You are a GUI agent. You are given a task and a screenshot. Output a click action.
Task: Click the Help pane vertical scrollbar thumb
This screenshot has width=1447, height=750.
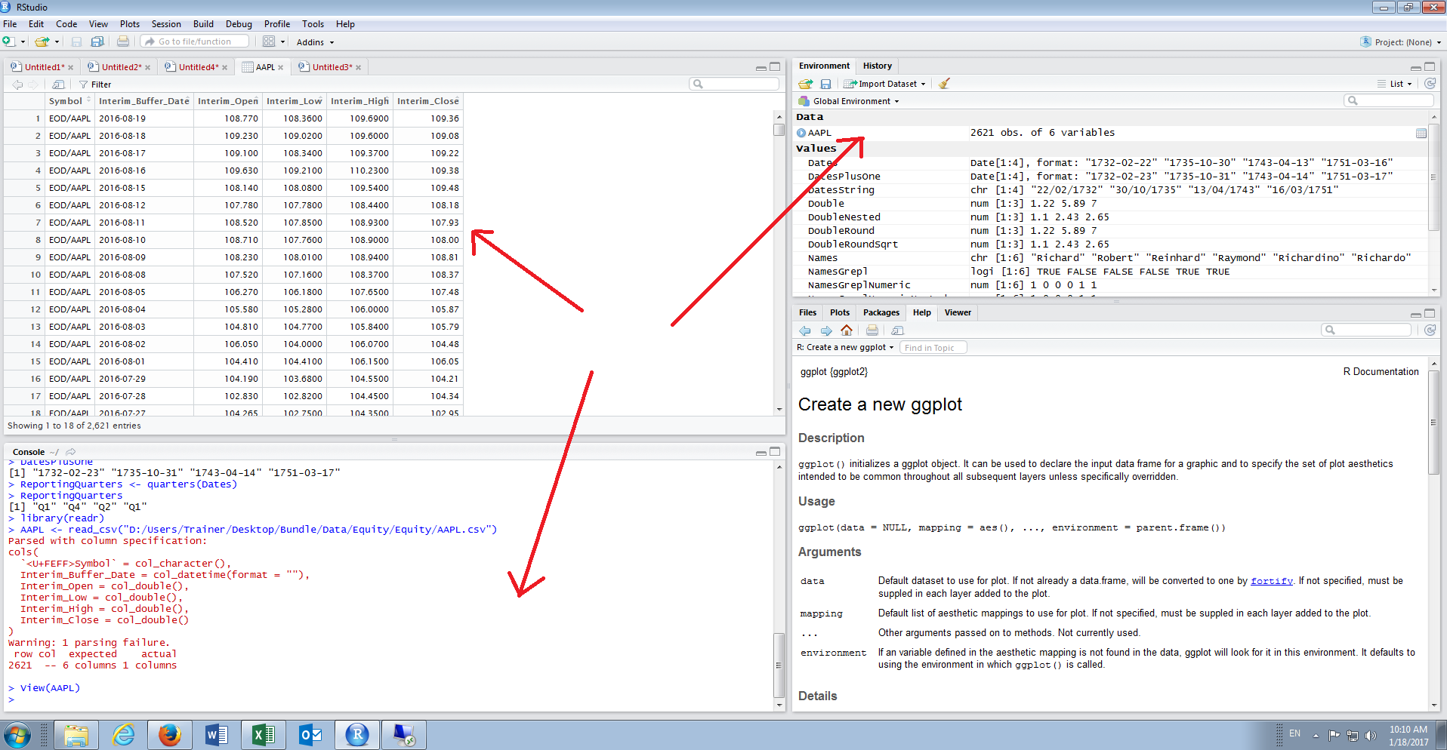tap(1433, 423)
